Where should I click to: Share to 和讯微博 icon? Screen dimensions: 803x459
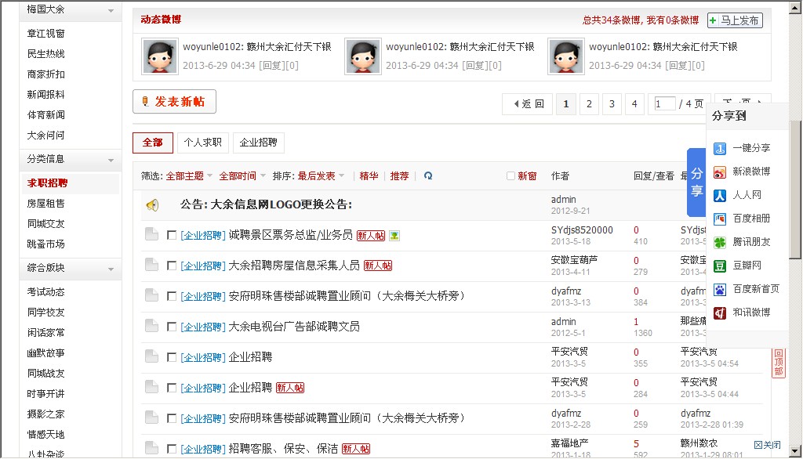pyautogui.click(x=720, y=313)
